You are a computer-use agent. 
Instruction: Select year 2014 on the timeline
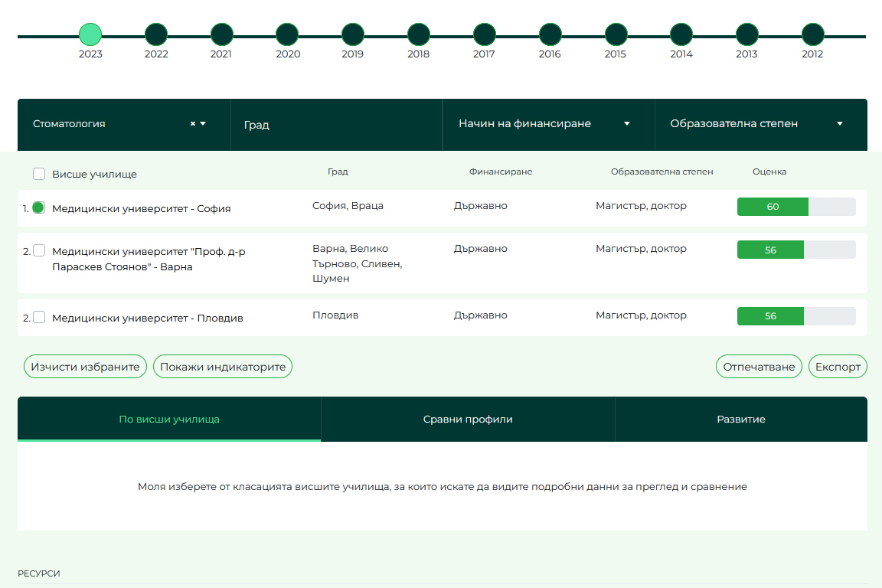coord(681,35)
